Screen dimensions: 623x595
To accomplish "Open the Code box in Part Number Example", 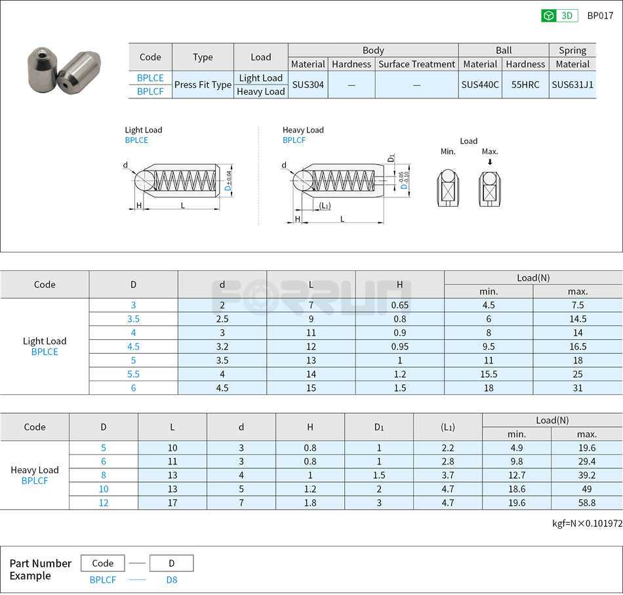I will 103,563.
